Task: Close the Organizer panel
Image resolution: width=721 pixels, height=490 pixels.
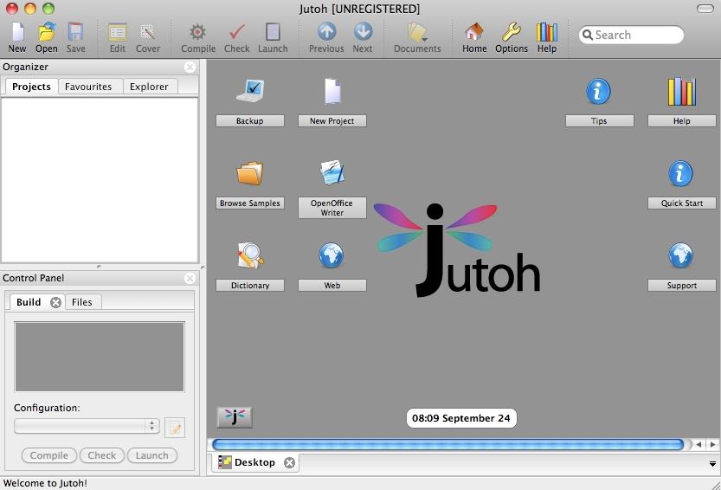Action: pos(190,68)
